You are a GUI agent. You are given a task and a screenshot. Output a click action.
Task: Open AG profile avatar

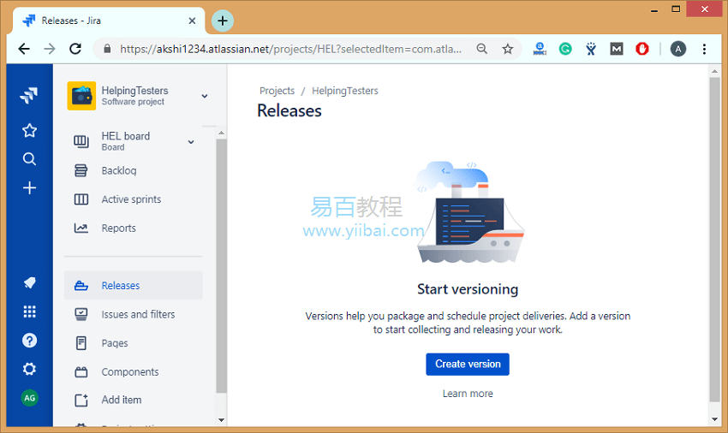(30, 398)
